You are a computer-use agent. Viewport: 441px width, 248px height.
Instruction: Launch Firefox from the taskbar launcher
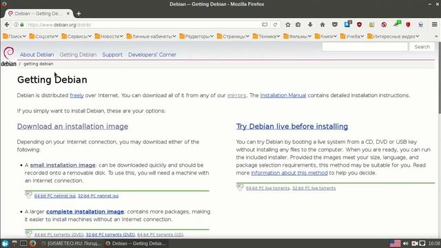(x=32, y=243)
